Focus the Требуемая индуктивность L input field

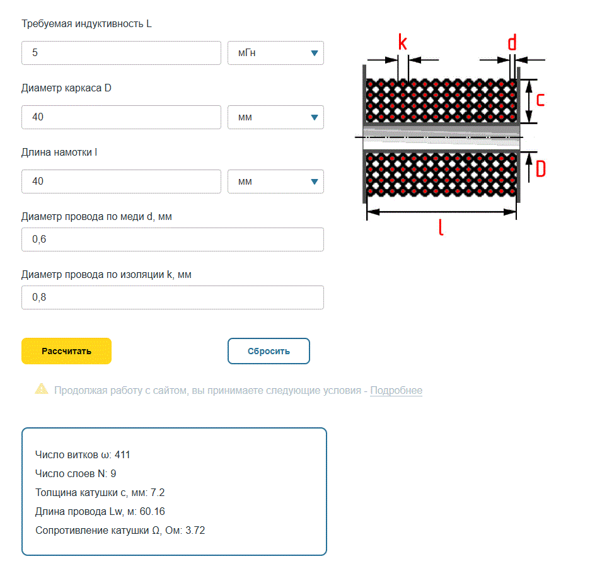click(x=121, y=54)
